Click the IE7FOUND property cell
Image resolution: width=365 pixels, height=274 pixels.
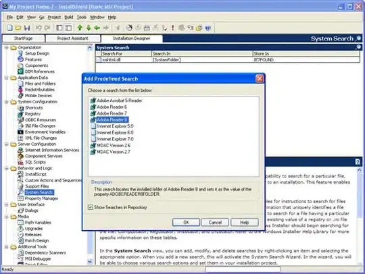pyautogui.click(x=306, y=60)
